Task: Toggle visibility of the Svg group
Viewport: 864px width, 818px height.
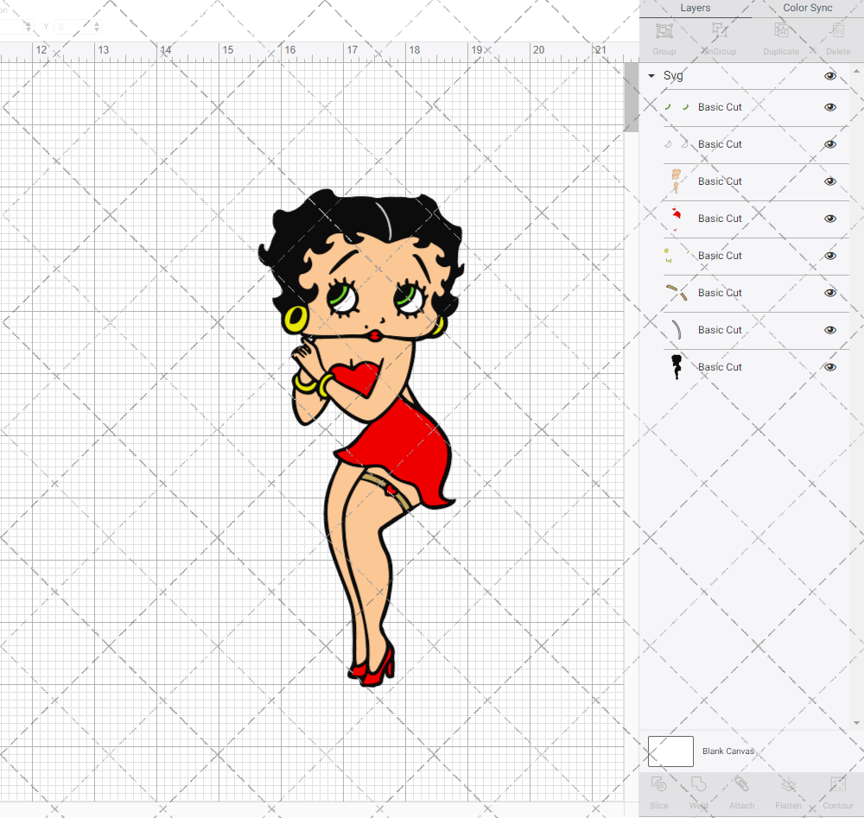Action: (x=830, y=76)
